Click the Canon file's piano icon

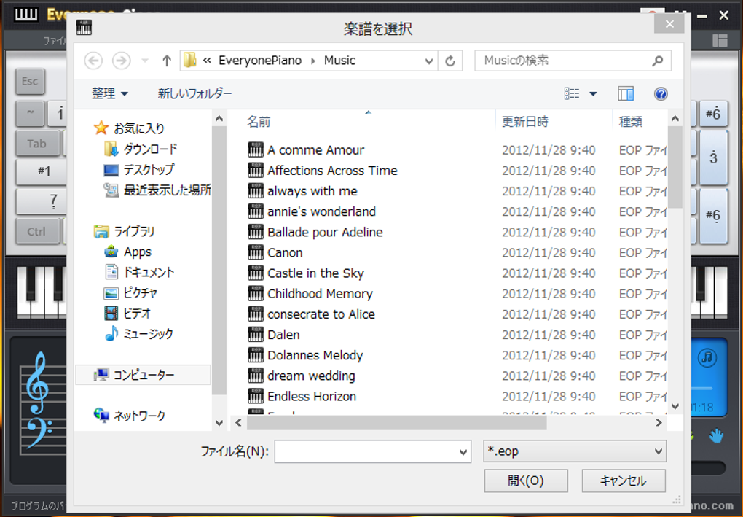(256, 252)
